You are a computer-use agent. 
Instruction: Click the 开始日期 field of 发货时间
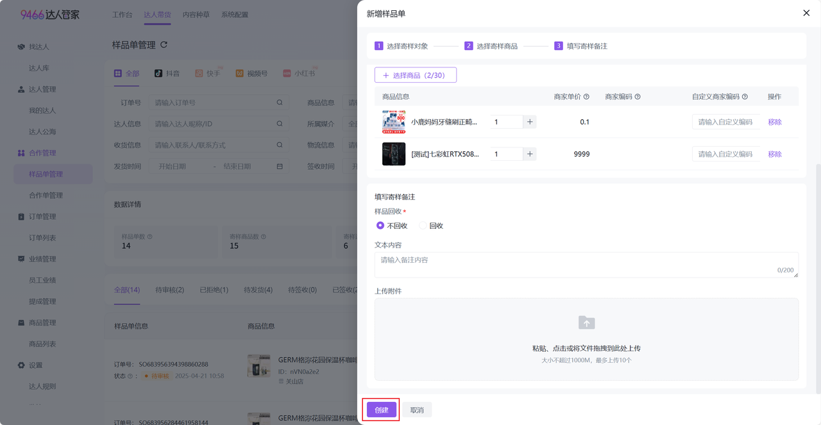(173, 166)
